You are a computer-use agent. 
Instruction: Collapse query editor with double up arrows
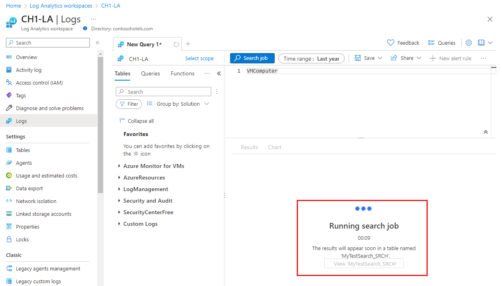(486, 132)
